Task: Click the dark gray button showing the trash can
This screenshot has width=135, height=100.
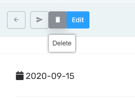Action: click(x=57, y=20)
